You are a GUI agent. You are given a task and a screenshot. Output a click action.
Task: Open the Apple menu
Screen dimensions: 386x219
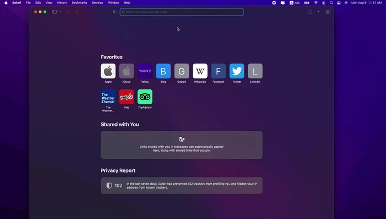coord(6,3)
